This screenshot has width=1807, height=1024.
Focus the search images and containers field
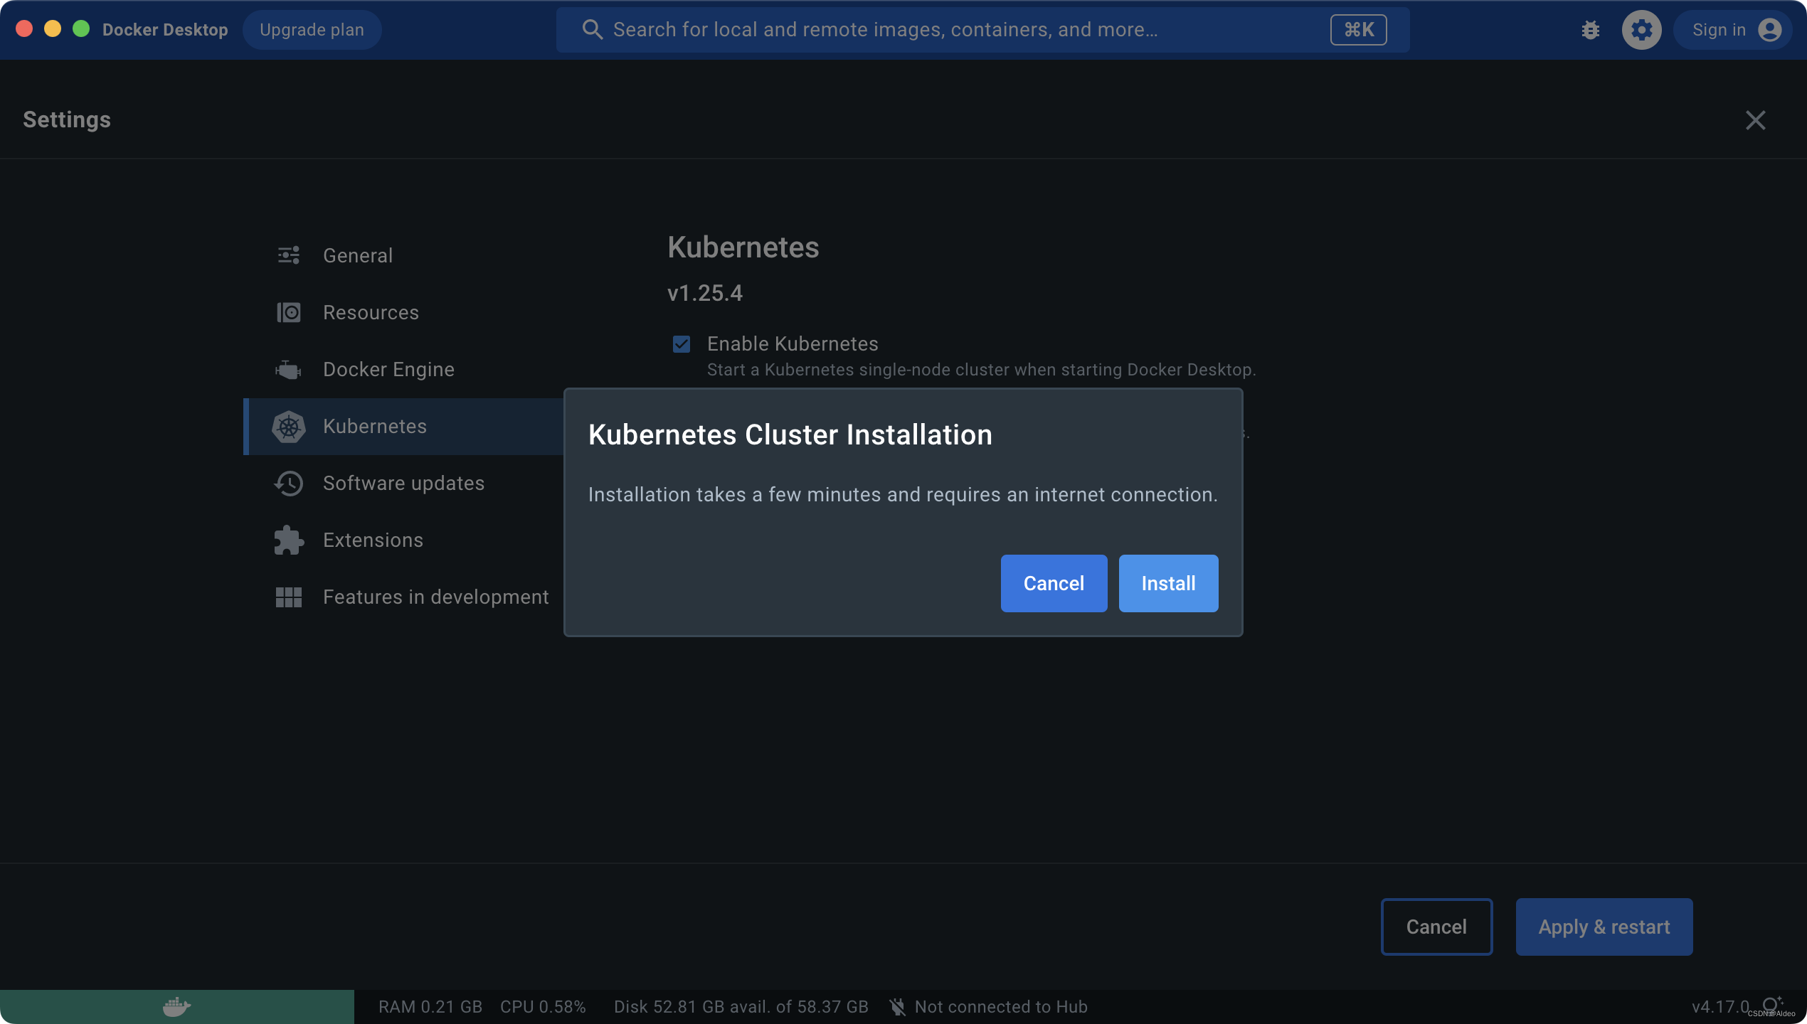(x=982, y=30)
